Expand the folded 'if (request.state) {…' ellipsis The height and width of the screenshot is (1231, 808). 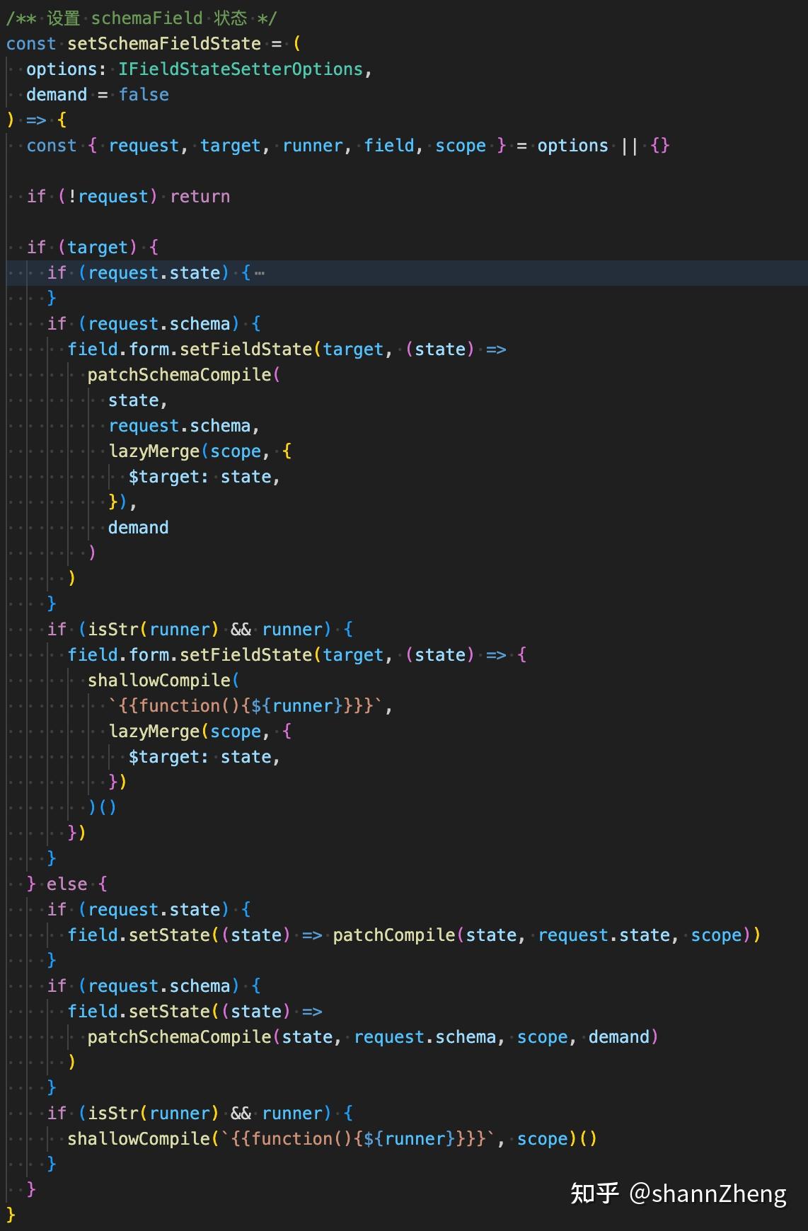coord(260,273)
